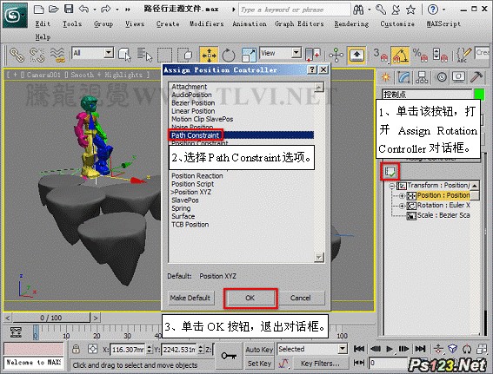Open the 3ds Max application logo button
Image resolution: width=493 pixels, height=374 pixels.
pyautogui.click(x=15, y=15)
